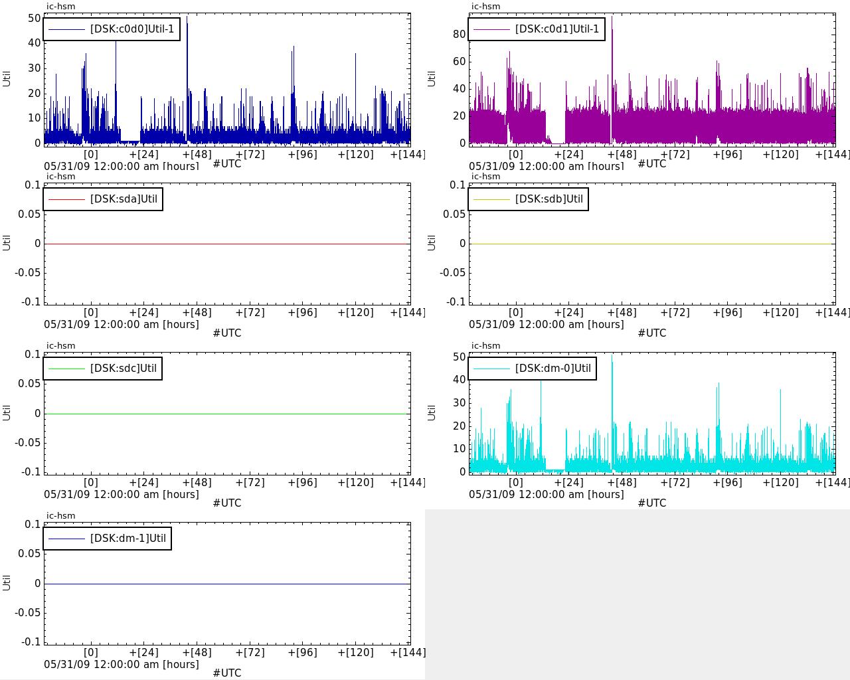The height and width of the screenshot is (680, 850).
Task: Click the date label under the sdc chart
Action: pos(122,494)
